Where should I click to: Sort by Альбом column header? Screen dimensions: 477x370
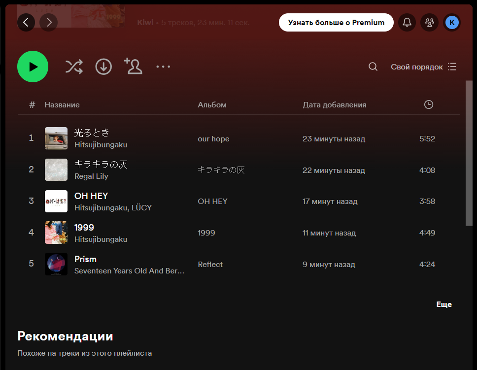pos(212,104)
